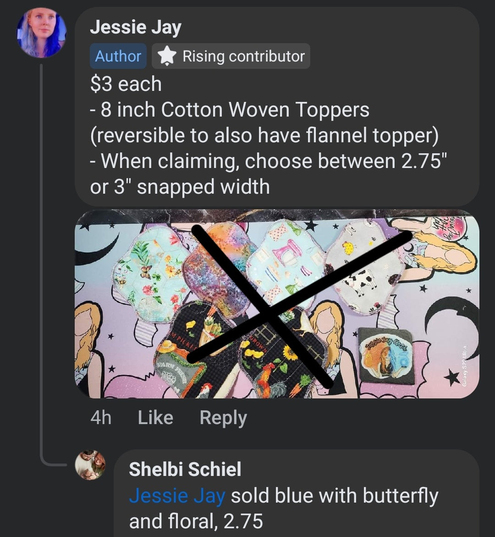495x537 pixels.
Task: Click the 4h comment timestamp
Action: (x=101, y=418)
